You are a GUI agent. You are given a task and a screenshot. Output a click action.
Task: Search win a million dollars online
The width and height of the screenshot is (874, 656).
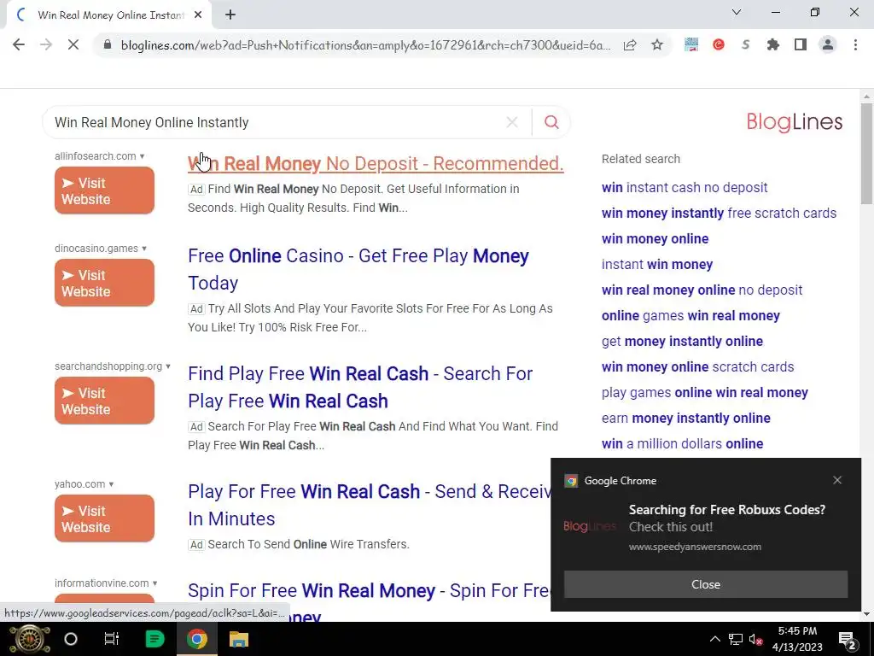point(682,444)
